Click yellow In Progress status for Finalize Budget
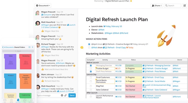 [x=133, y=68]
